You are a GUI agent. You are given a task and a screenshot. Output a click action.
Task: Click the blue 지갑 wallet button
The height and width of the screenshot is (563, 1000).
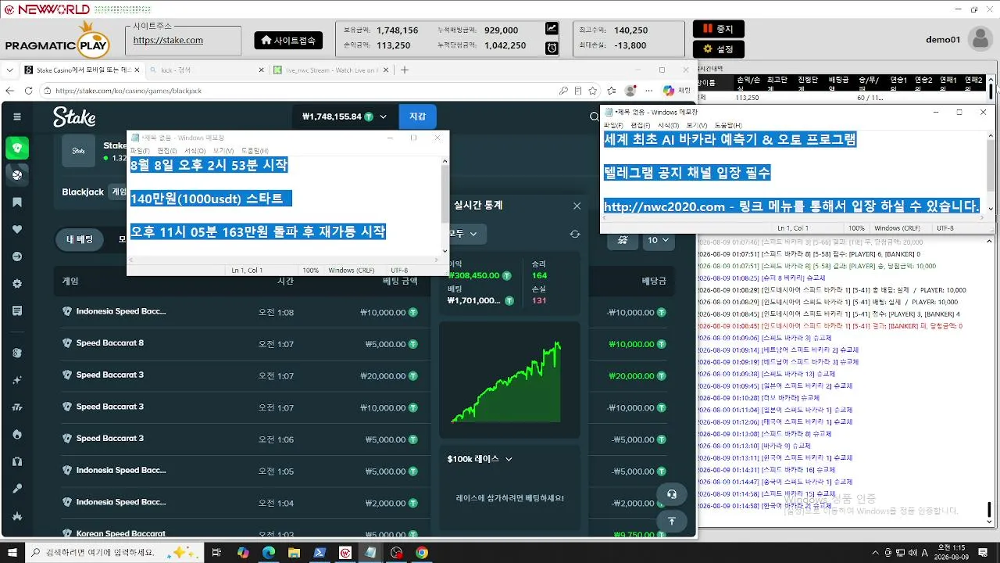[x=418, y=117]
